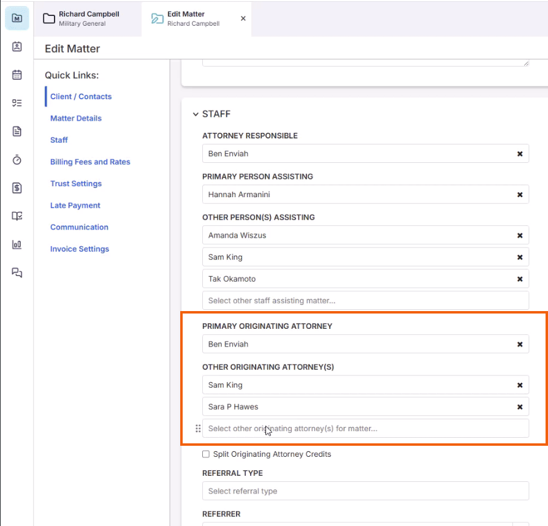Remove Tak Okamoto from persons assisting
548x526 pixels.
[x=520, y=279]
